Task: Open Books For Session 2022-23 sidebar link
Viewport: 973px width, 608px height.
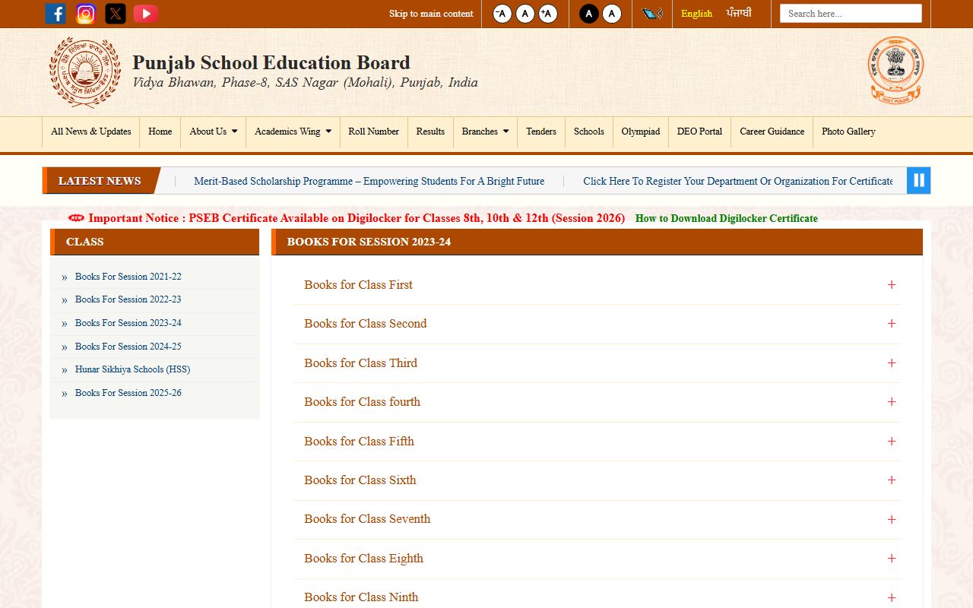Action: (128, 299)
